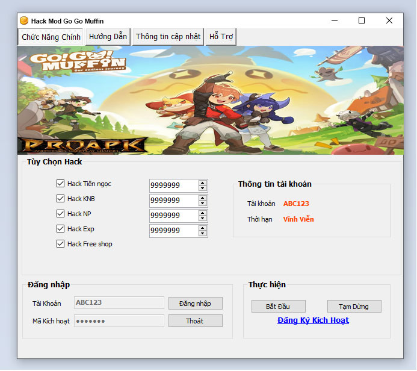Viewport: 417px width, 371px height.
Task: Click the Bắt Đầu button
Action: [x=279, y=307]
